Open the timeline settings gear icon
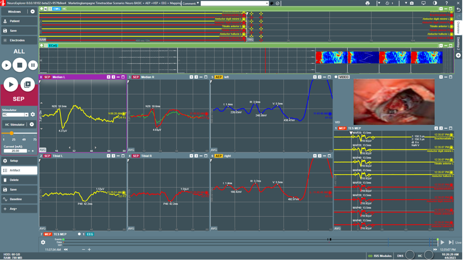The image size is (463, 260). click(x=43, y=243)
